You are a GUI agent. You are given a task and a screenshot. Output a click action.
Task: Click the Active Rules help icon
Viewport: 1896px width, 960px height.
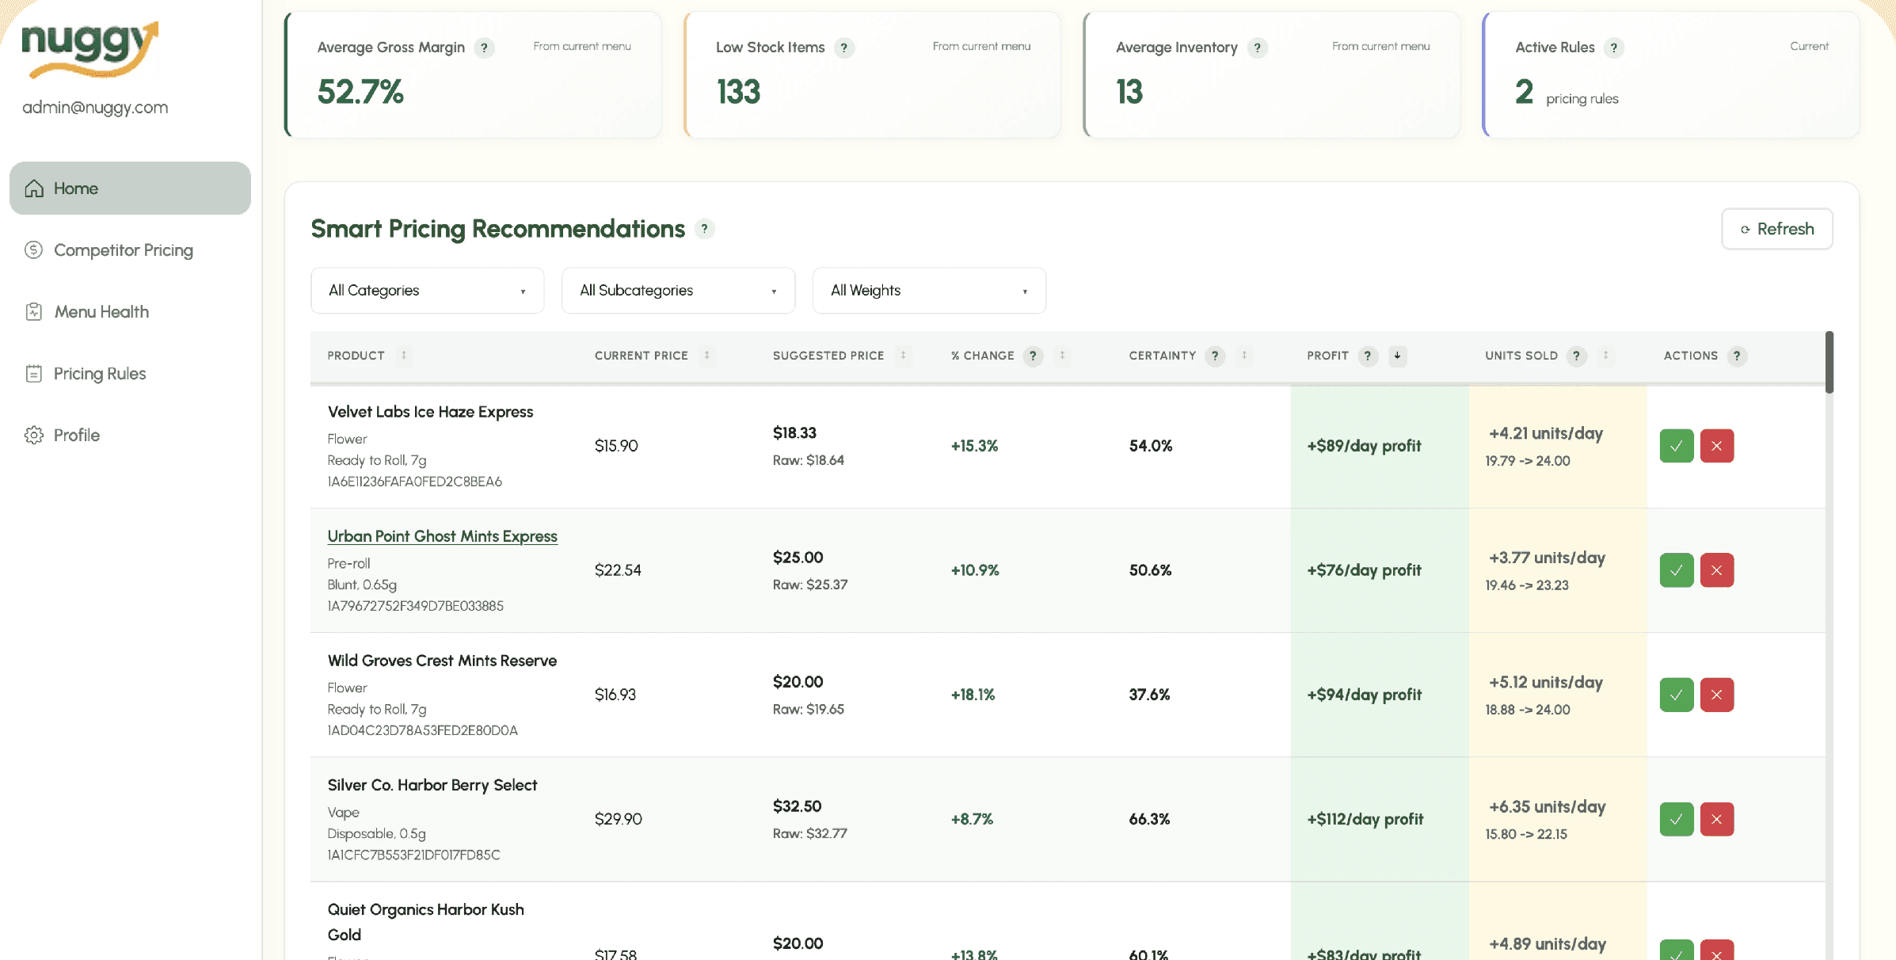[x=1613, y=48]
